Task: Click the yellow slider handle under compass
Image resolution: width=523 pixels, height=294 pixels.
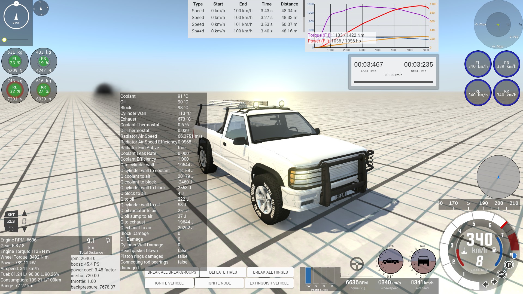Action: pos(4,40)
